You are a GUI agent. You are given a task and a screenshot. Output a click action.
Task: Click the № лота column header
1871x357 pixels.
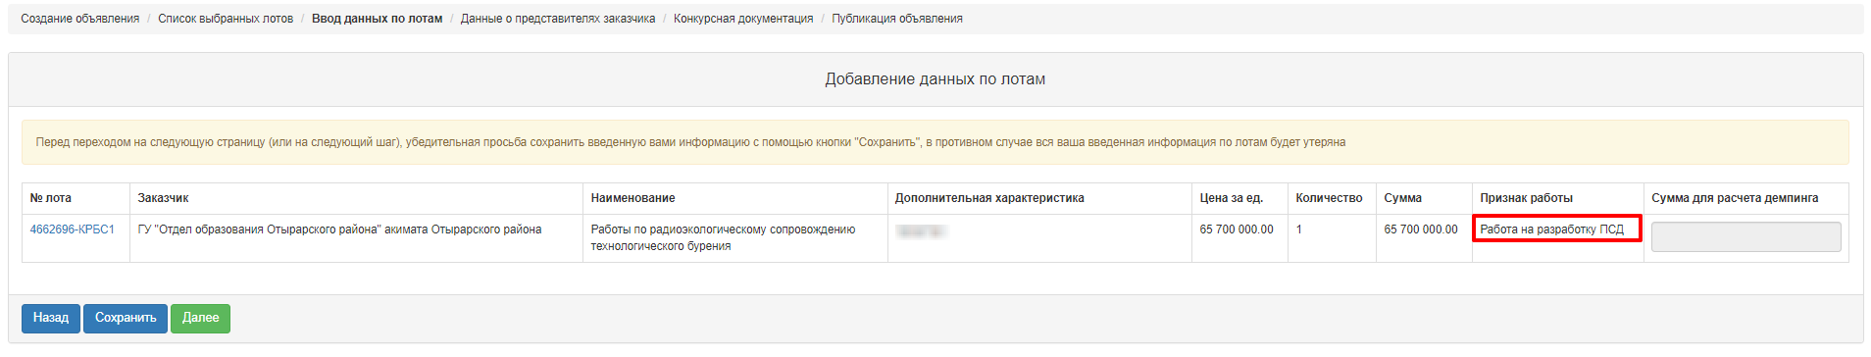51,198
